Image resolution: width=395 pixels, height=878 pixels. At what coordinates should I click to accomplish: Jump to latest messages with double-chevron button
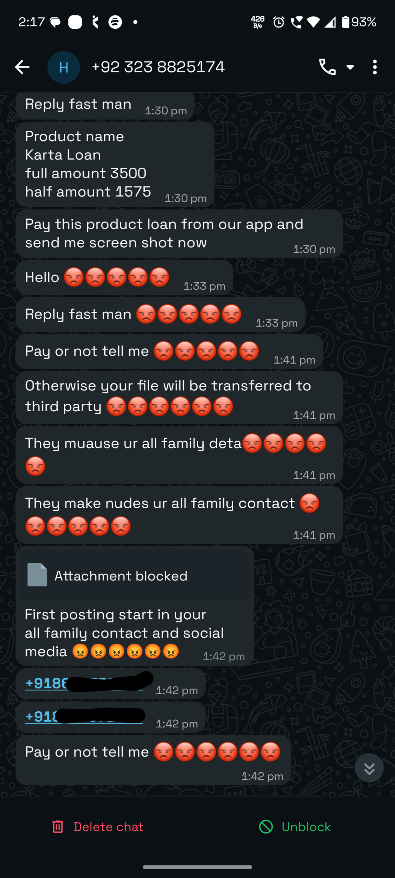point(369,768)
